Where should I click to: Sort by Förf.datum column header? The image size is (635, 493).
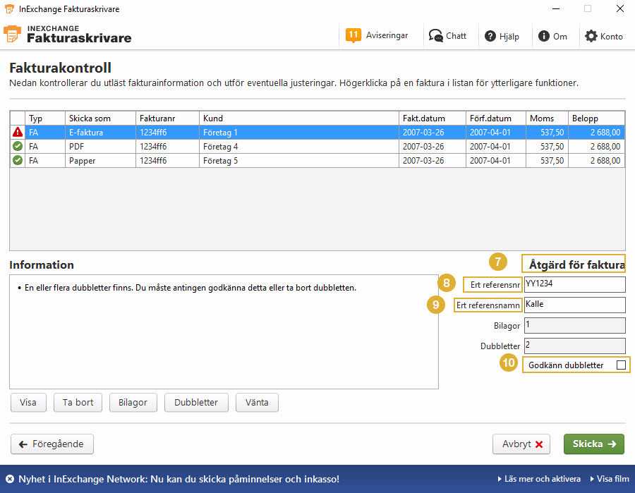coord(496,118)
